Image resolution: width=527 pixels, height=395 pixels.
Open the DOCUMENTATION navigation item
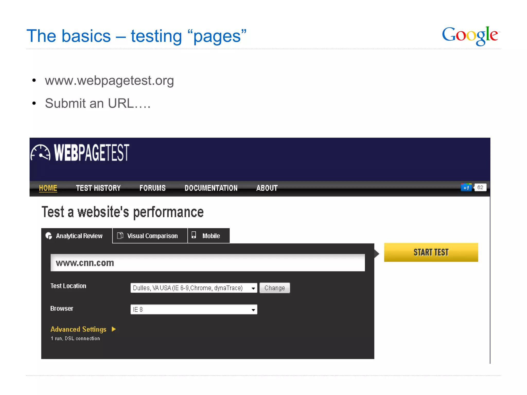coord(211,188)
